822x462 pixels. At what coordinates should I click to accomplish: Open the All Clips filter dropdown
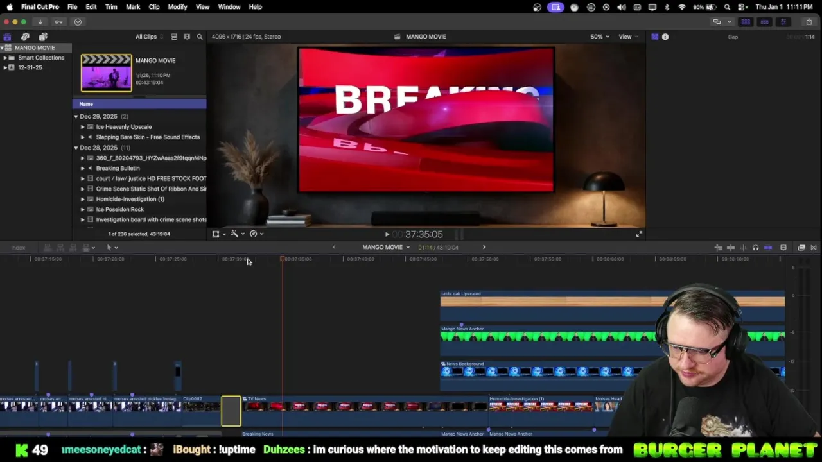coord(149,37)
